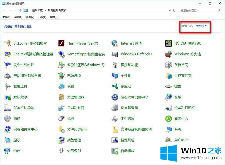
Task: Open BitLocker 驱动器加密 icon
Action: 8,43
